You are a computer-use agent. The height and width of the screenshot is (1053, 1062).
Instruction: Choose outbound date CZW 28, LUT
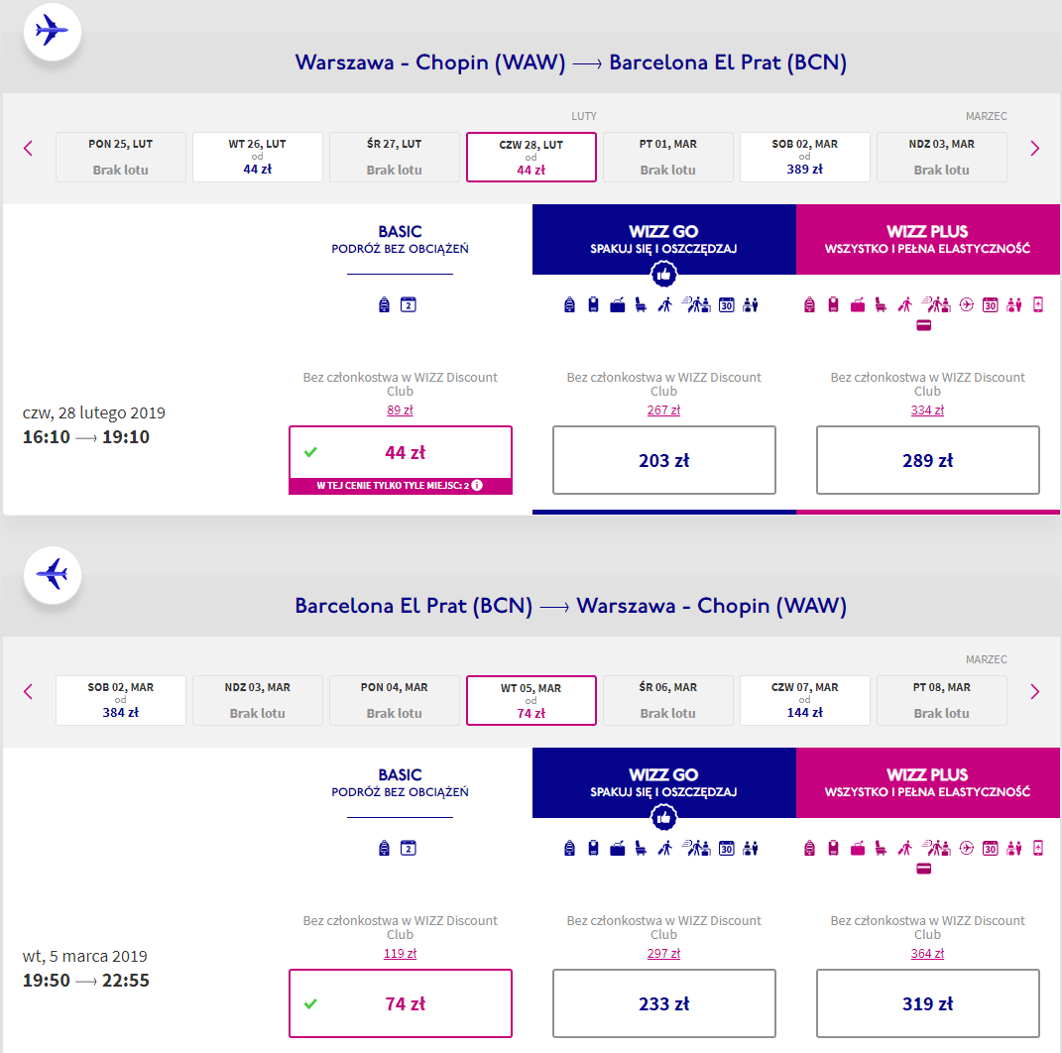click(531, 157)
